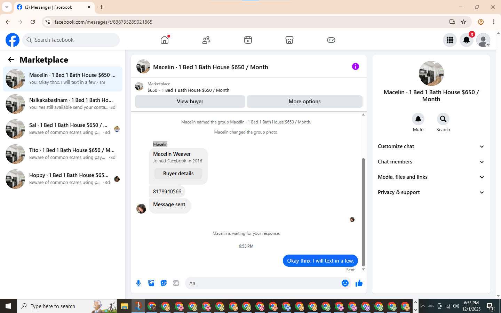The width and height of the screenshot is (501, 313).
Task: Open the Marketplace storefront icon in top navigation
Action: click(289, 40)
